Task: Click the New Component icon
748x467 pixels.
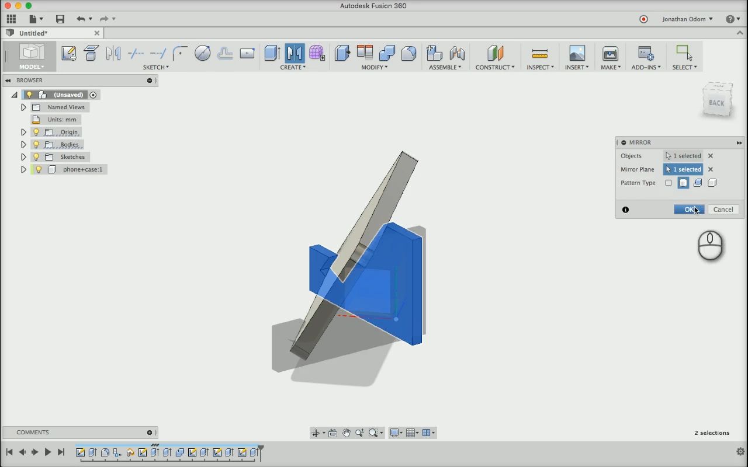Action: (x=434, y=53)
